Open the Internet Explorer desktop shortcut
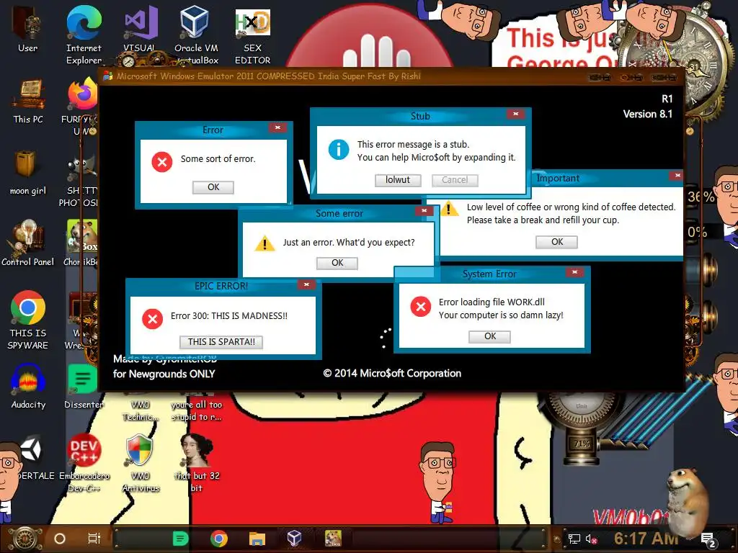The height and width of the screenshot is (553, 738). (84, 34)
